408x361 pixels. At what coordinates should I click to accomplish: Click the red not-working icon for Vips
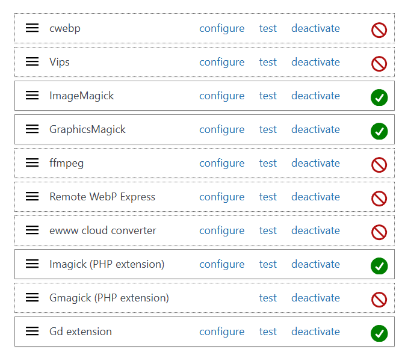click(379, 63)
